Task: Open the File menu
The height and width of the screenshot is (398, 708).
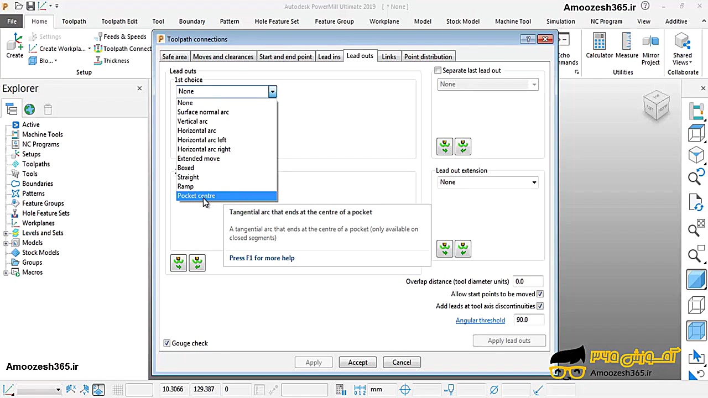Action: click(12, 22)
